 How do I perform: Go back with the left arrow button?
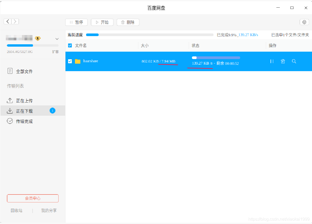click(x=8, y=21)
